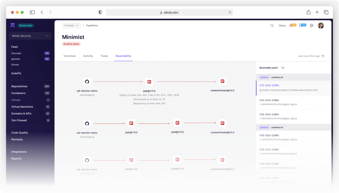Click the Aikido logo in sidebar
This screenshot has width=339, height=193.
point(13,25)
